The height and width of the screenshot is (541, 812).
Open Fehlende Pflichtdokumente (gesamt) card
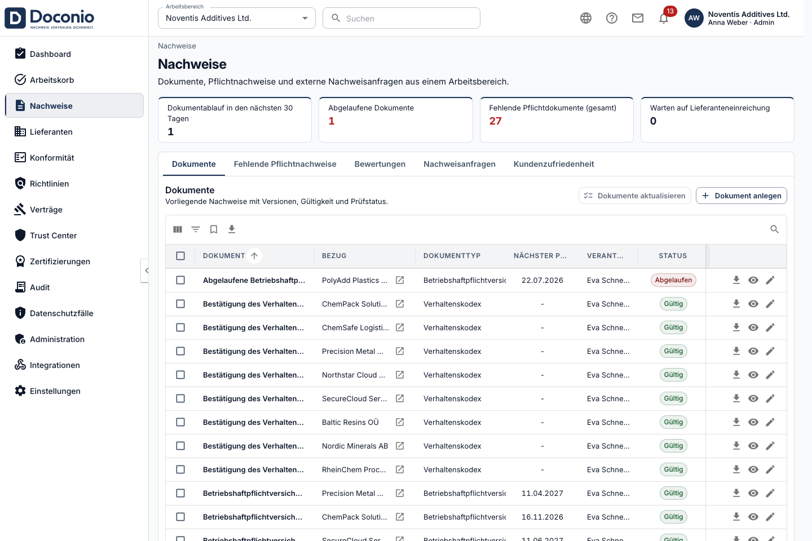tap(557, 119)
